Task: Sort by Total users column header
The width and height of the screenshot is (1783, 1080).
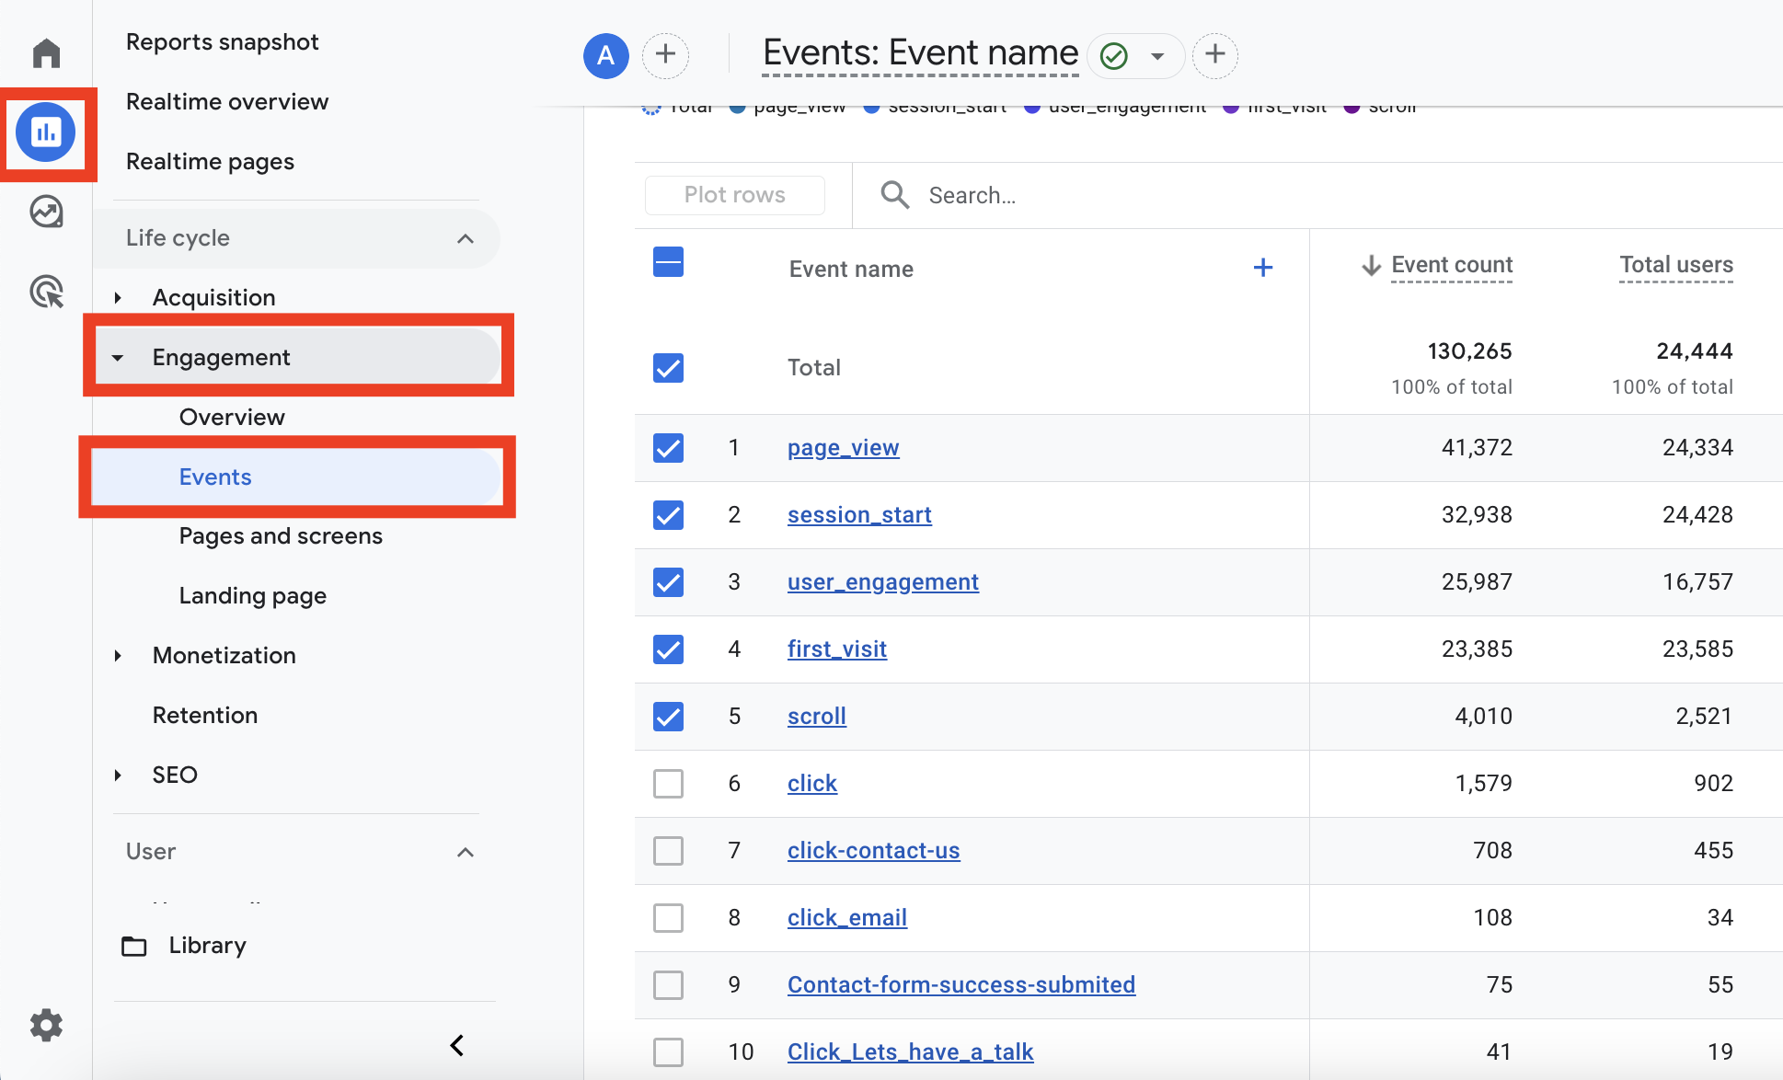Action: (1676, 265)
